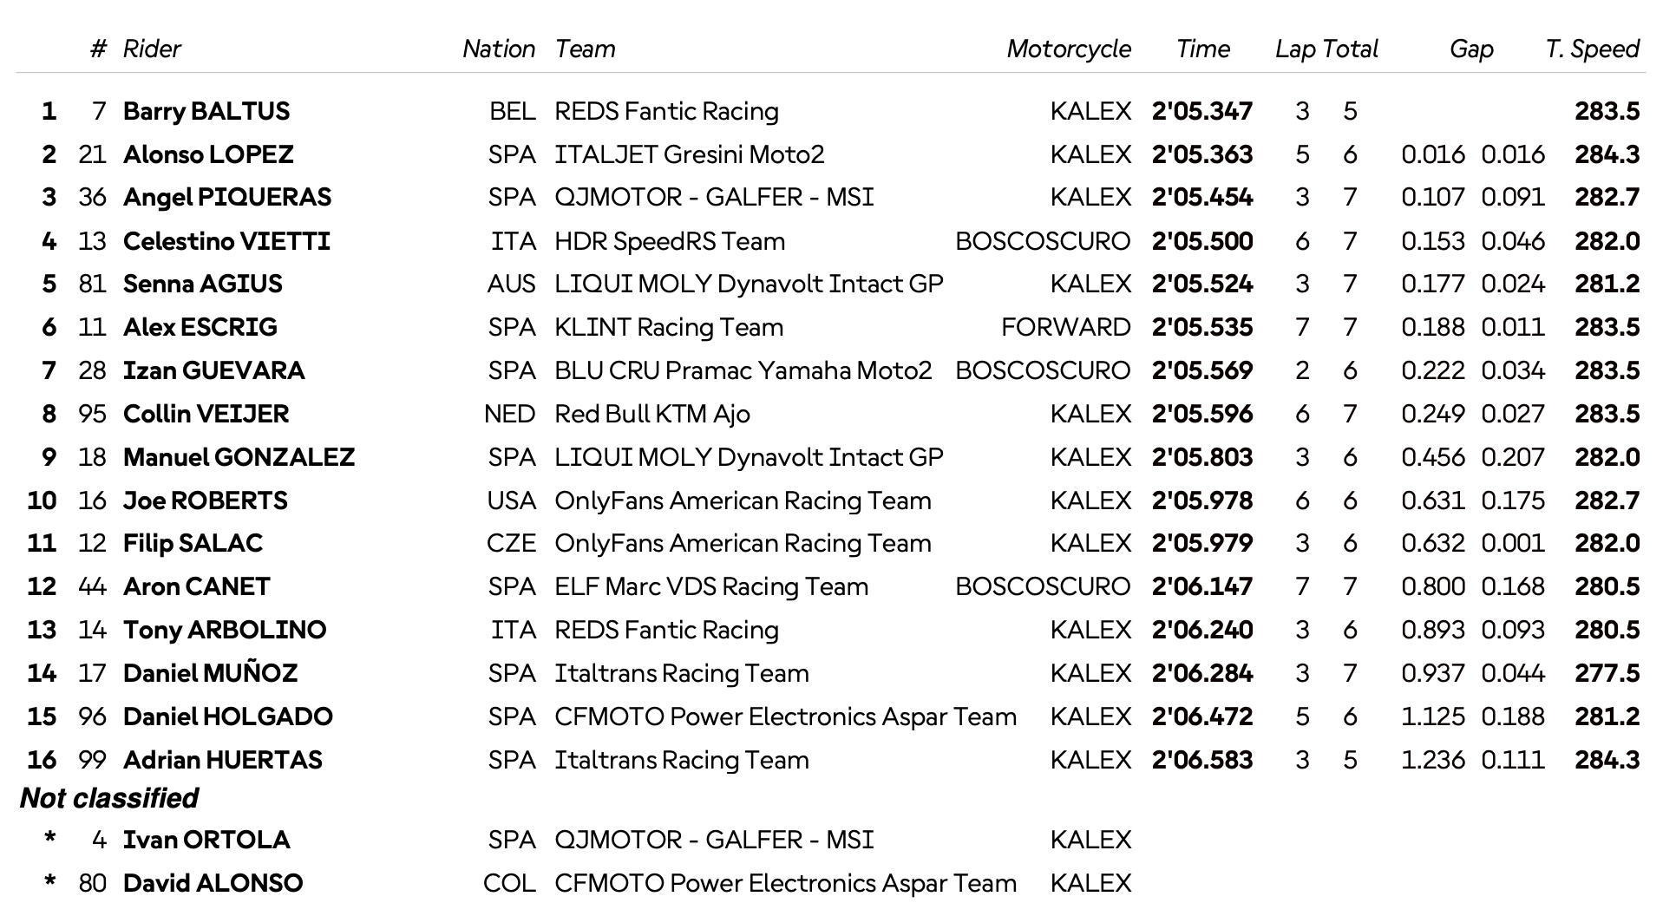
Task: Open ITALJET Gresini Moto2 team
Action: click(690, 154)
